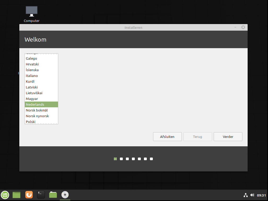
Task: Select Nederlands language entry
Action: pyautogui.click(x=35, y=104)
